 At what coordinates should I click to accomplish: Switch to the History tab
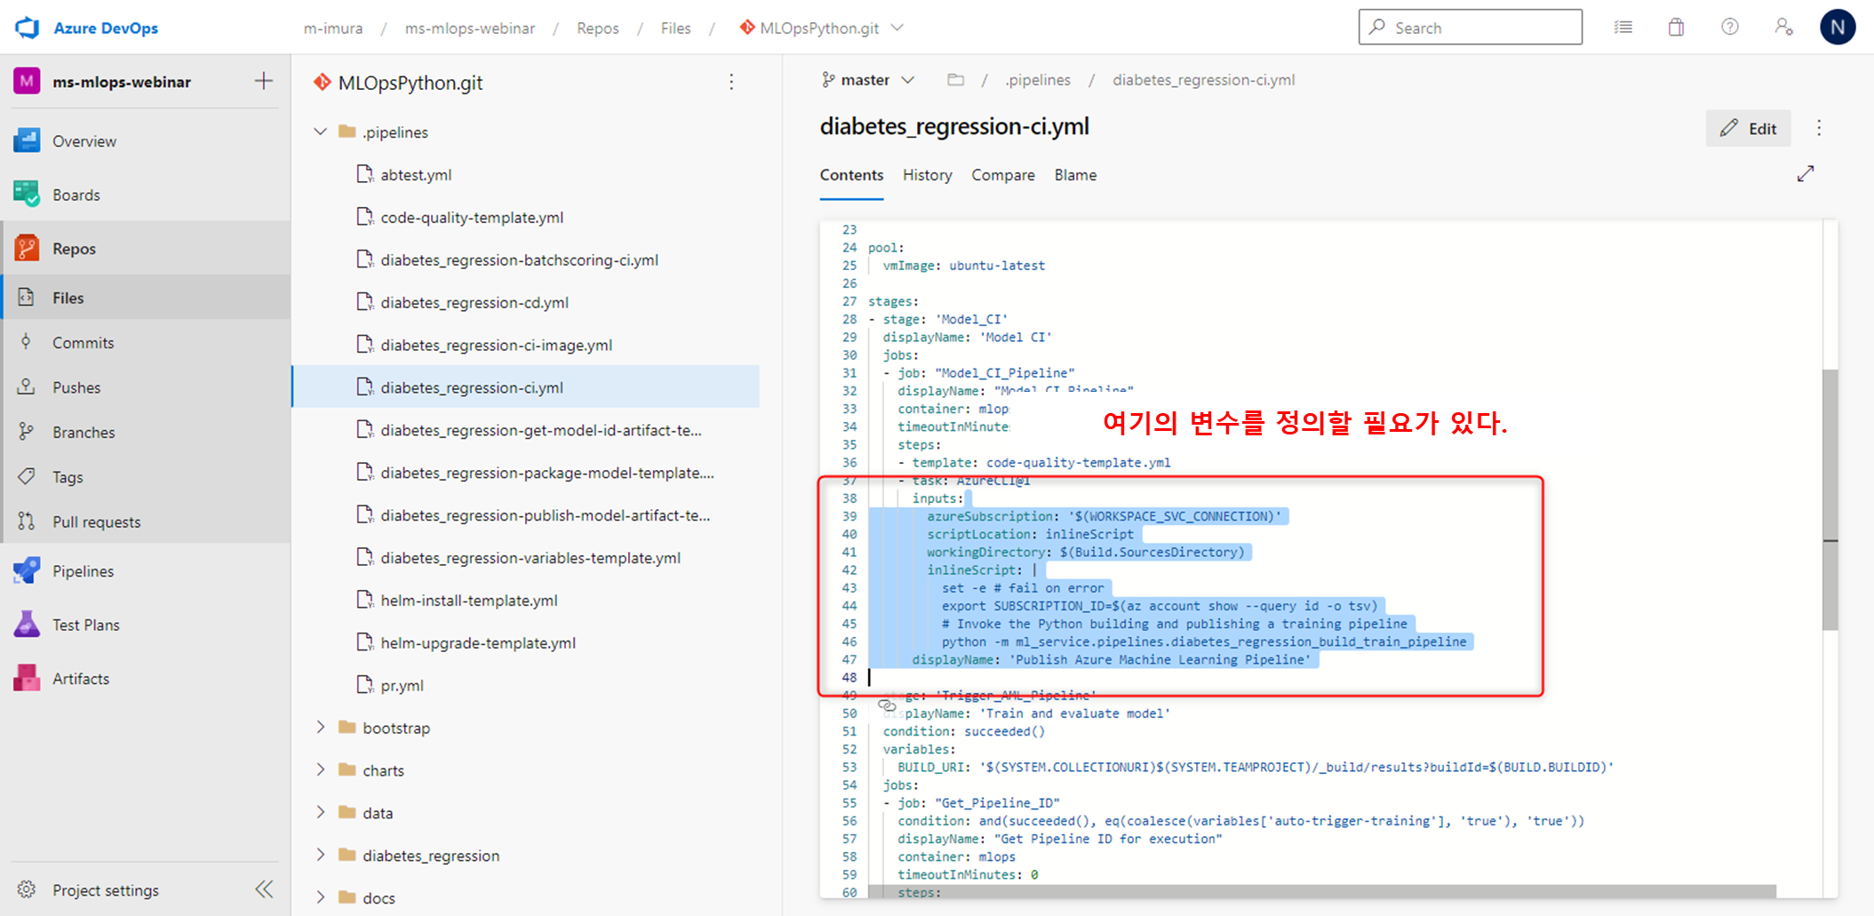coord(927,175)
